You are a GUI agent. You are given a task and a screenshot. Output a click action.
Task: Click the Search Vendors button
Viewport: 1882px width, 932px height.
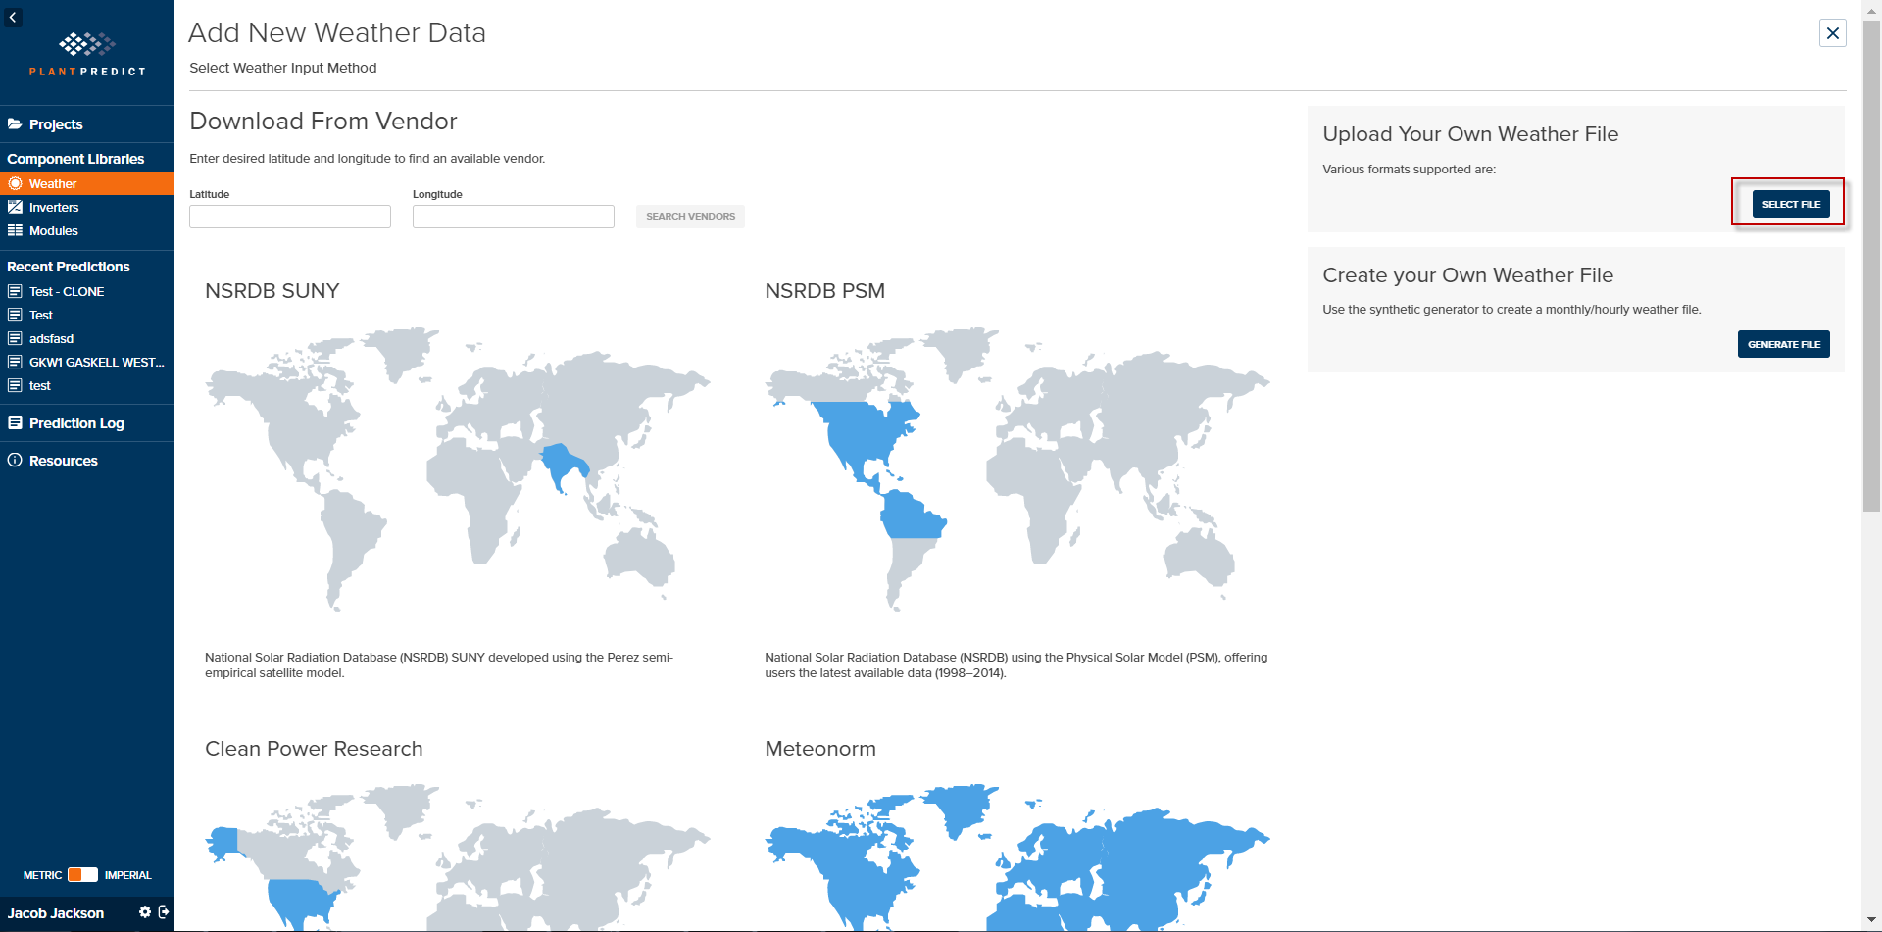coord(690,217)
